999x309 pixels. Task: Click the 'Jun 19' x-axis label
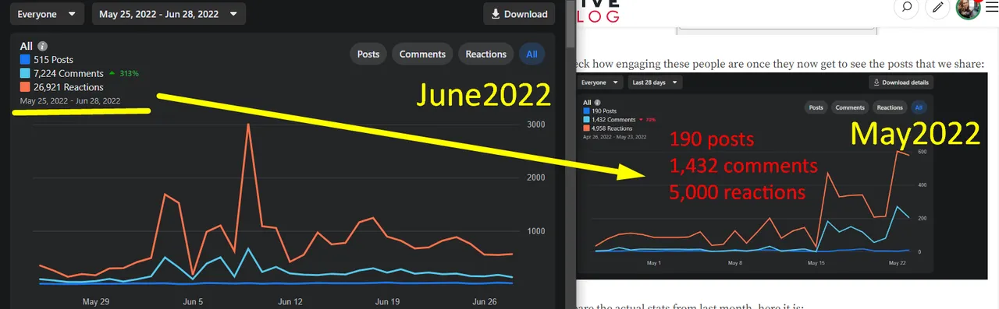pos(387,301)
